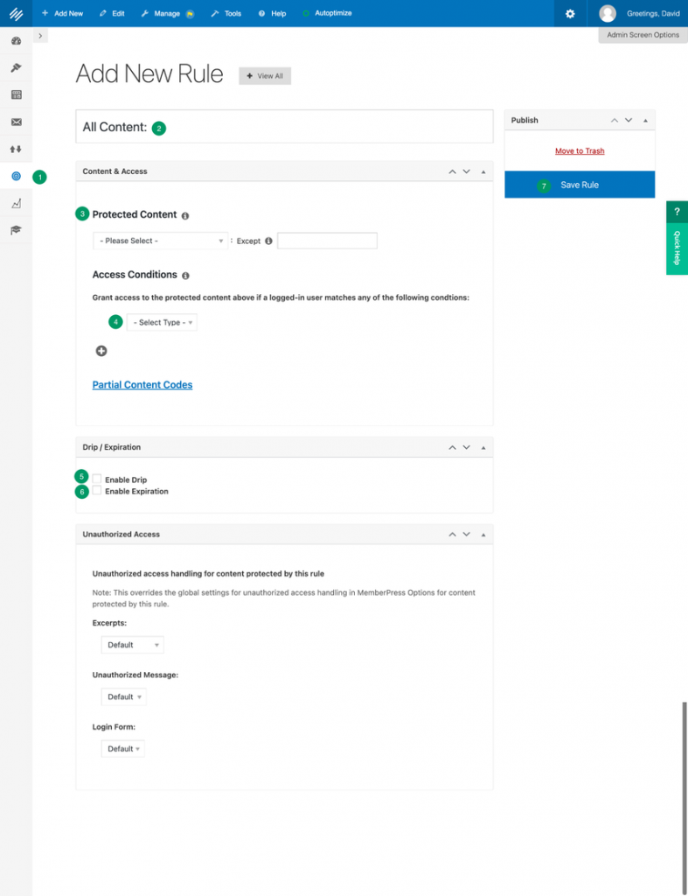This screenshot has width=688, height=896.
Task: Open the Tools menu in top bar
Action: pos(226,13)
